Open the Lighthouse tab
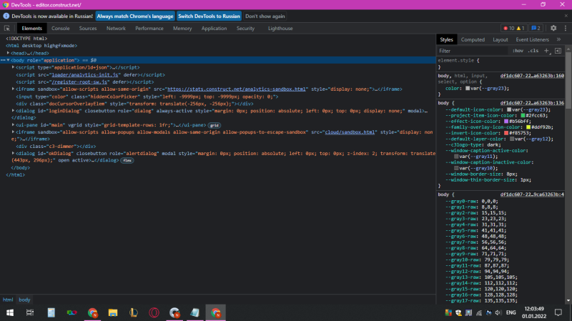 coord(280,28)
